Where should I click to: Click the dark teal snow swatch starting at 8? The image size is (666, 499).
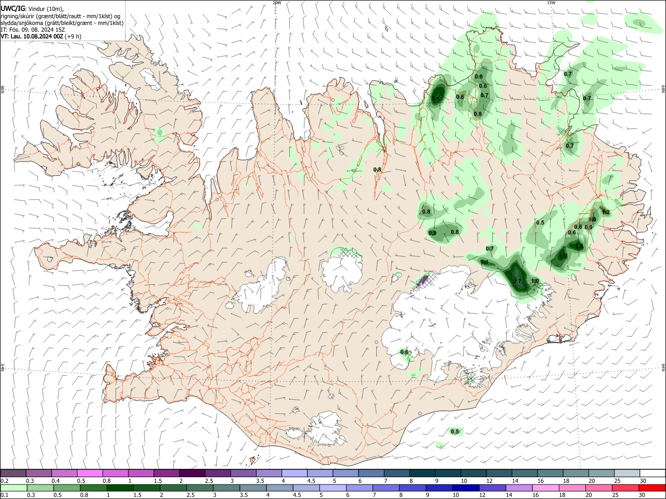pos(422,473)
